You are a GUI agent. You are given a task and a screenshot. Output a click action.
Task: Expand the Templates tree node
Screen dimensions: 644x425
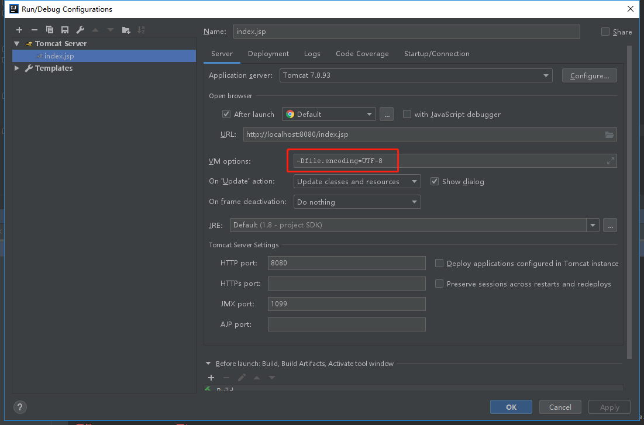click(x=17, y=68)
